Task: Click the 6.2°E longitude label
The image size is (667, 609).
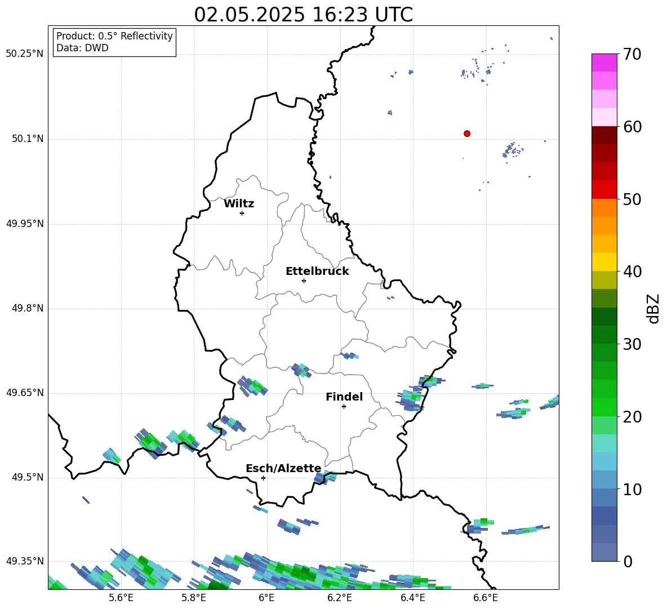Action: (340, 598)
